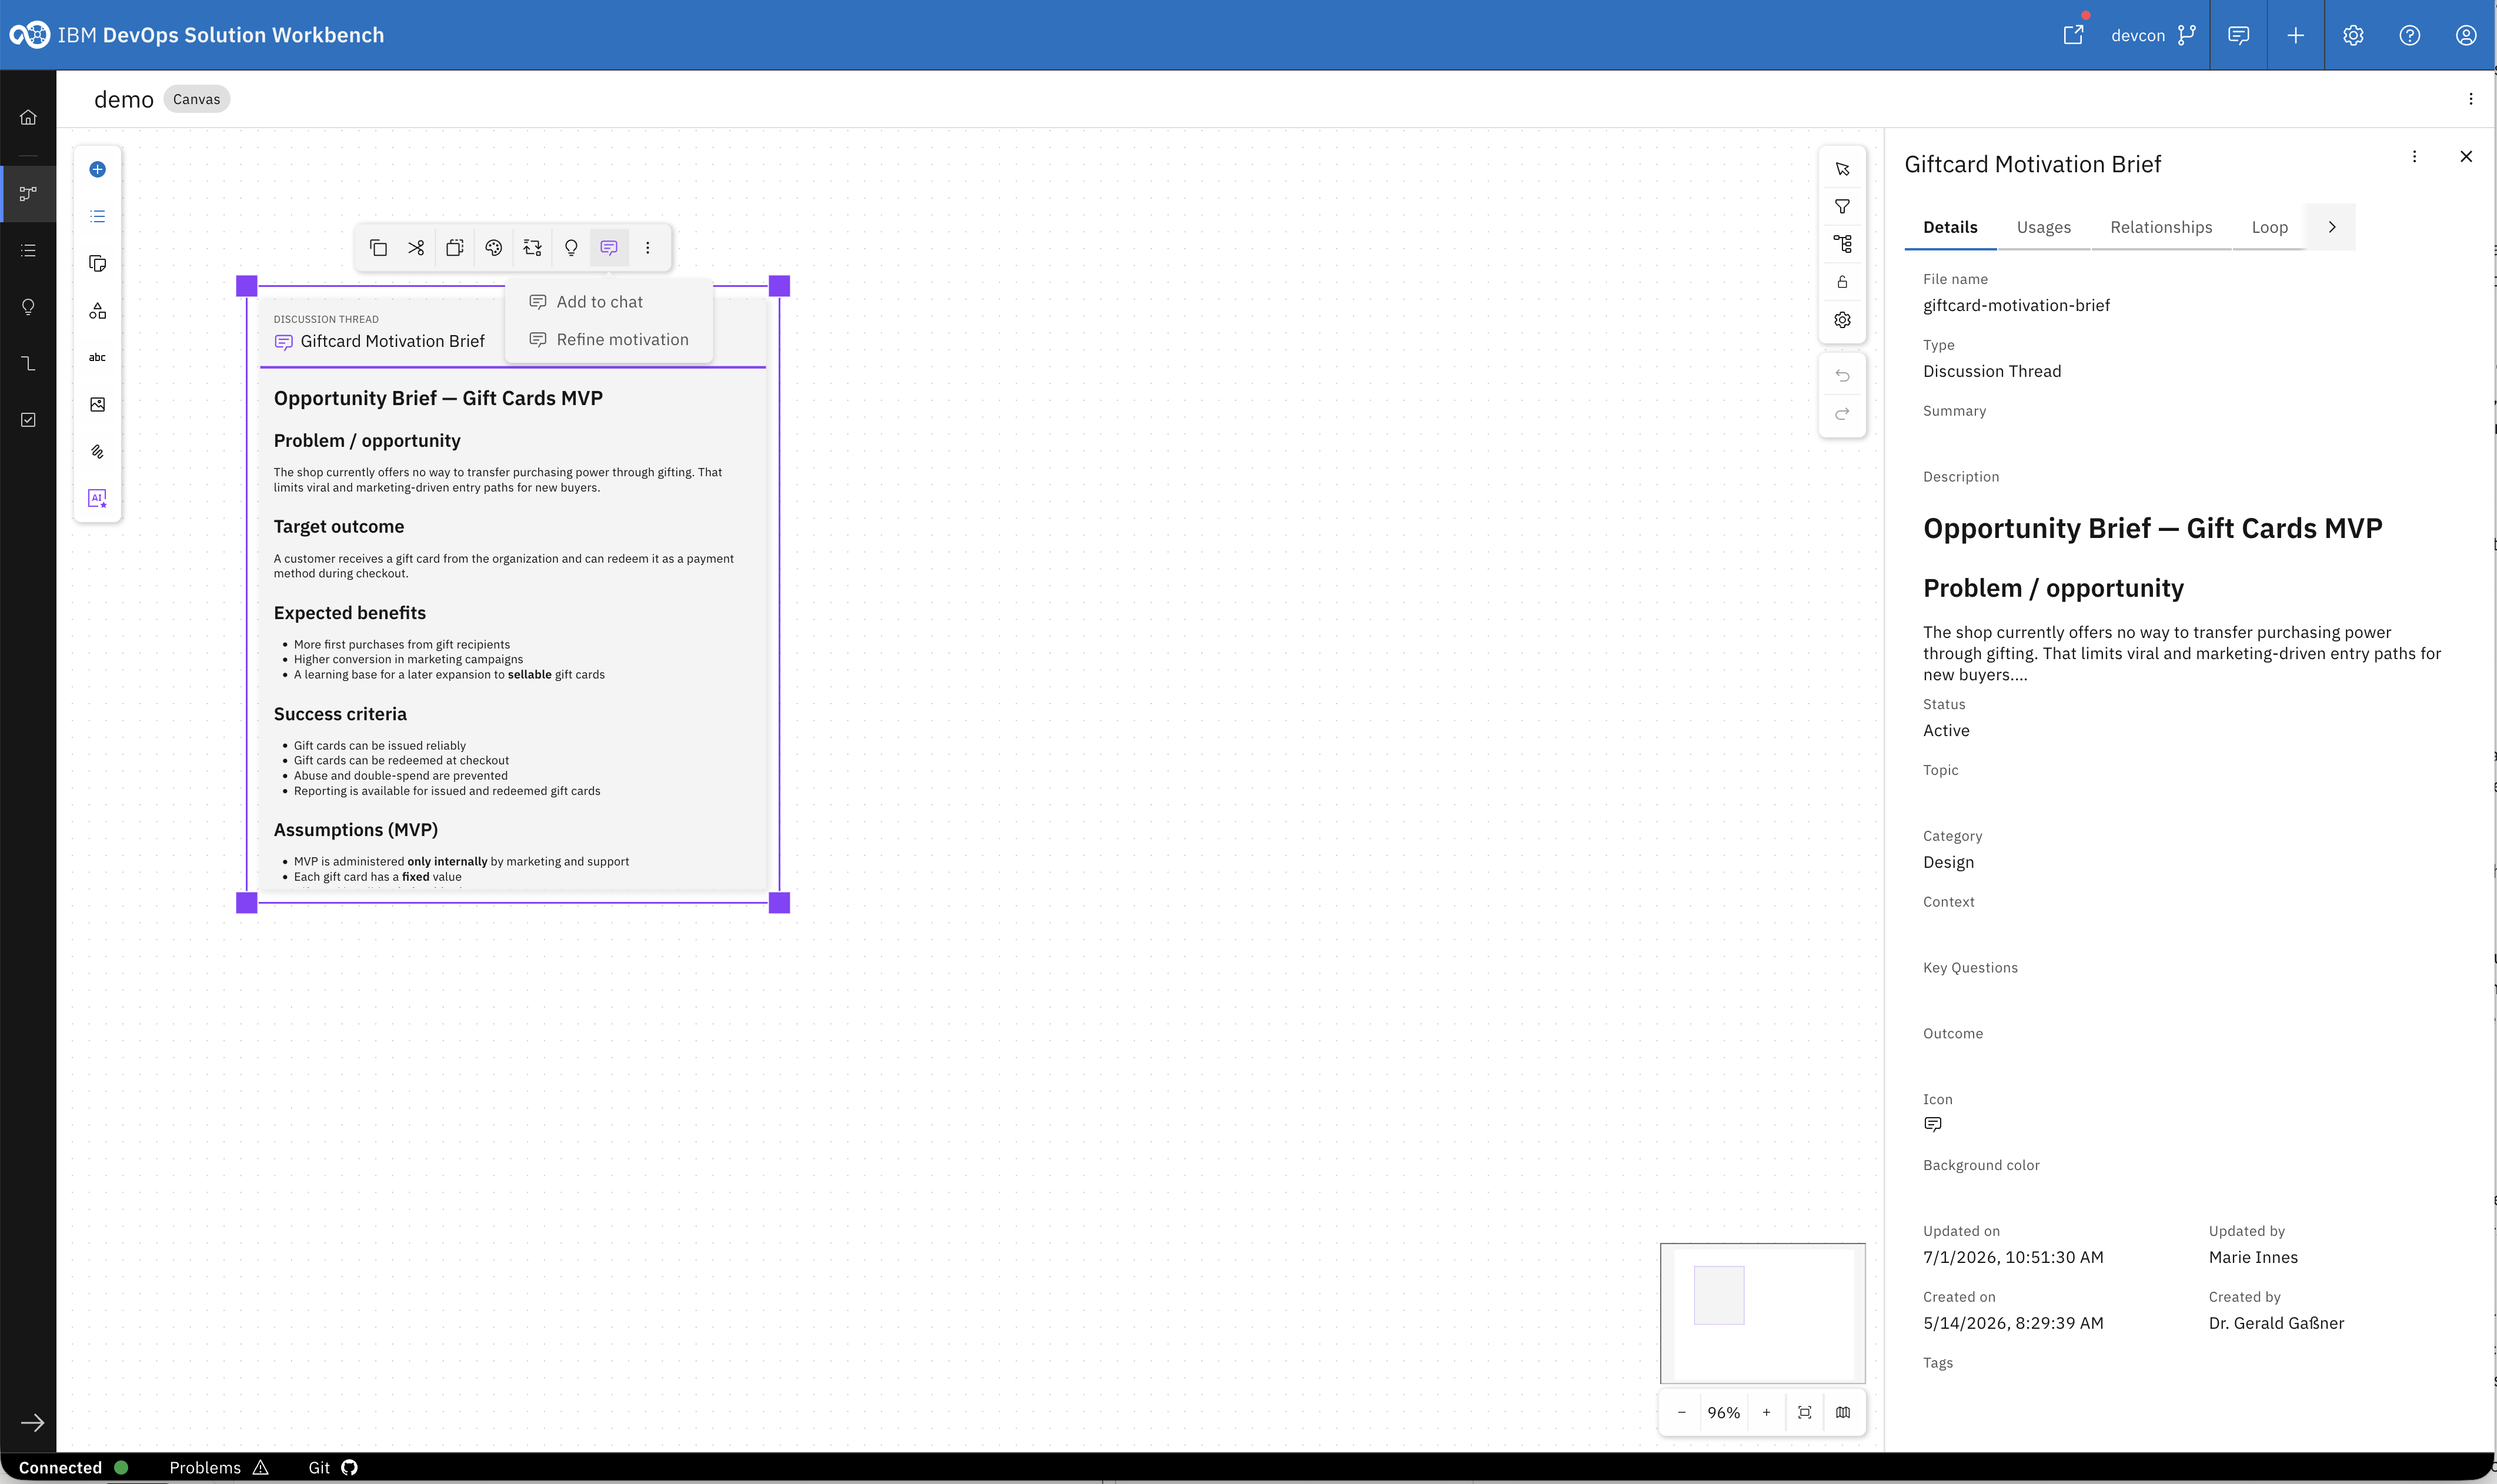
Task: Open user profile icon in header
Action: (x=2466, y=35)
